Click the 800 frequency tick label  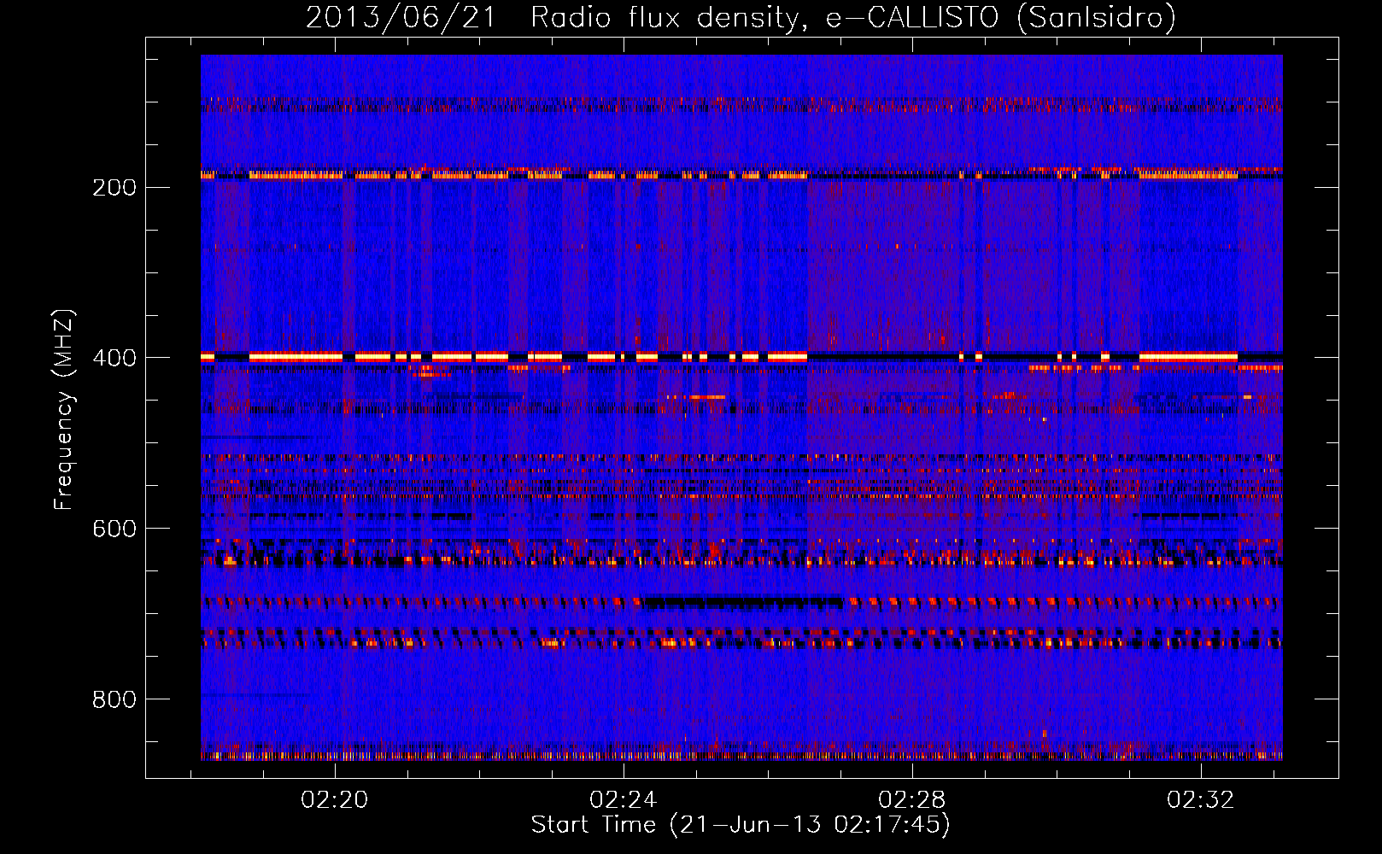(114, 699)
